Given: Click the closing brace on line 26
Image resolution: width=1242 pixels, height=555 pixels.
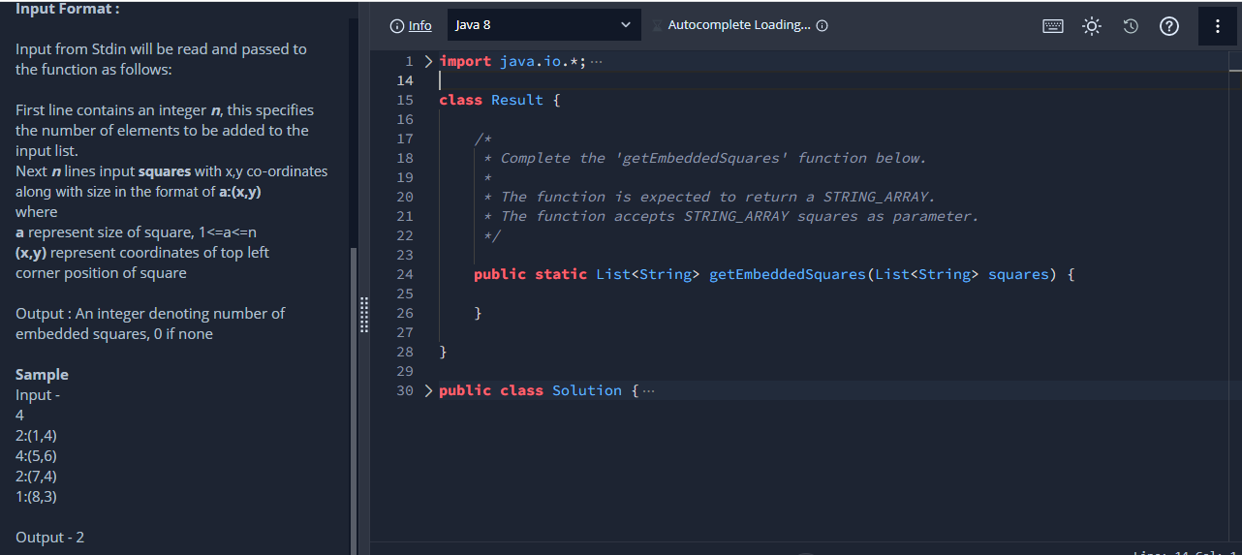Looking at the screenshot, I should [478, 313].
